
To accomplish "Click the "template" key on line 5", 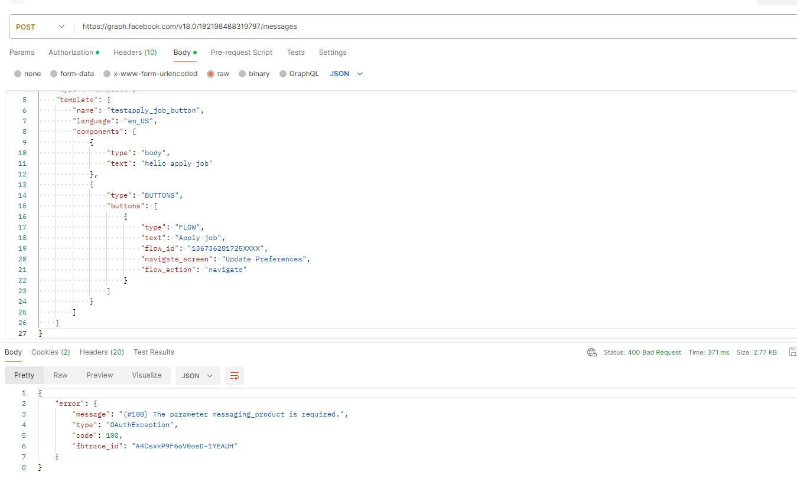I will click(x=77, y=100).
